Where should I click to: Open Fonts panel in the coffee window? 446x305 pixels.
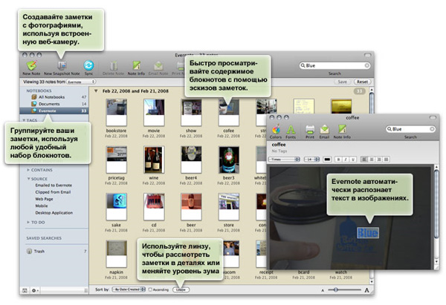tap(291, 130)
